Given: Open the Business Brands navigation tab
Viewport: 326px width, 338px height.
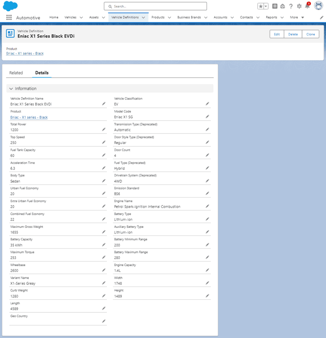Looking at the screenshot, I should (x=189, y=17).
